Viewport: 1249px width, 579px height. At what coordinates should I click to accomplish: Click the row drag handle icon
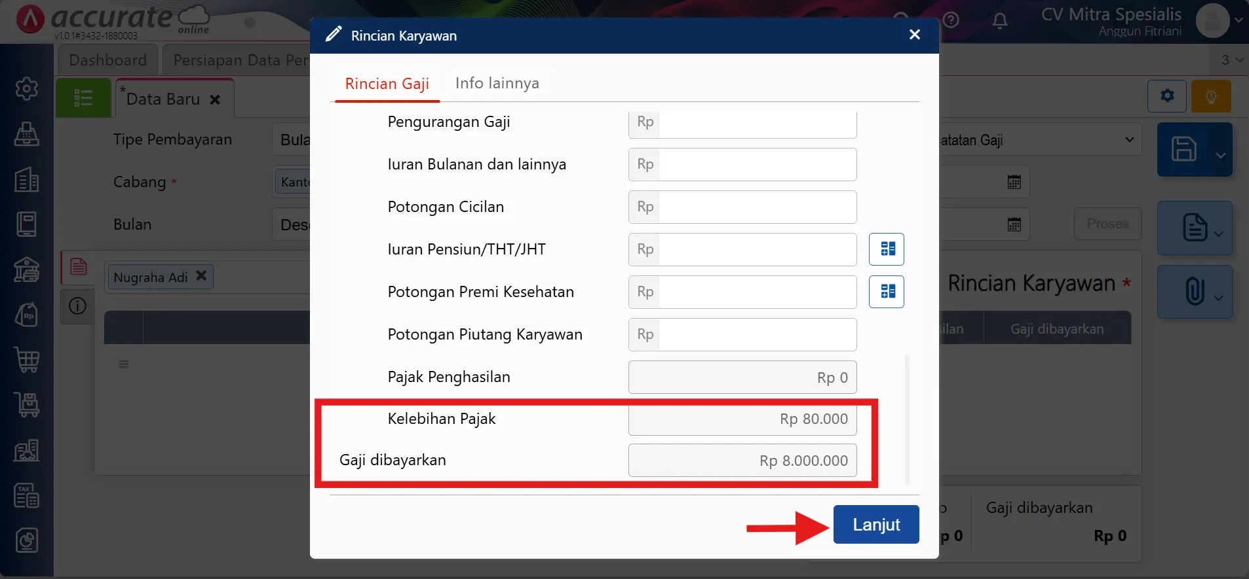tap(124, 364)
